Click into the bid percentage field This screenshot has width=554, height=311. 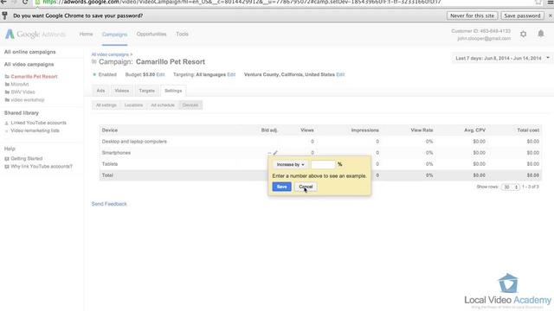click(x=323, y=165)
